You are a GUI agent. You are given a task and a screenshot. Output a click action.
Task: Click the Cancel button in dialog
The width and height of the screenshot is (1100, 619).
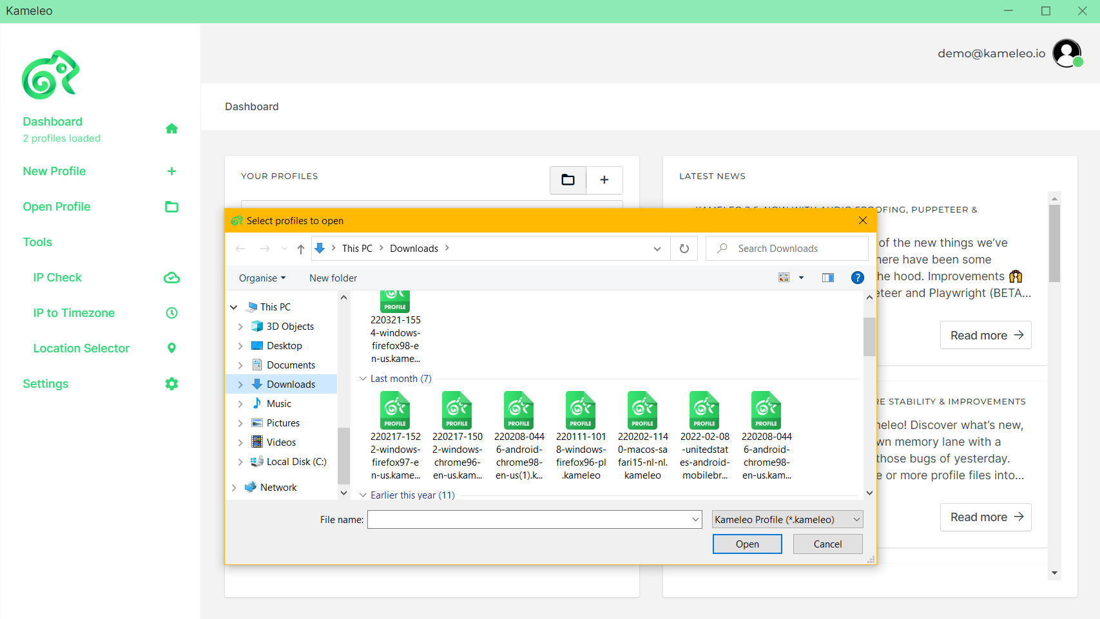point(828,544)
